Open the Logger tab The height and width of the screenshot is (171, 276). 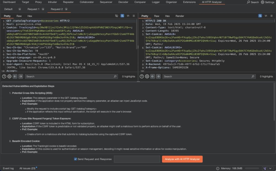tap(156, 2)
